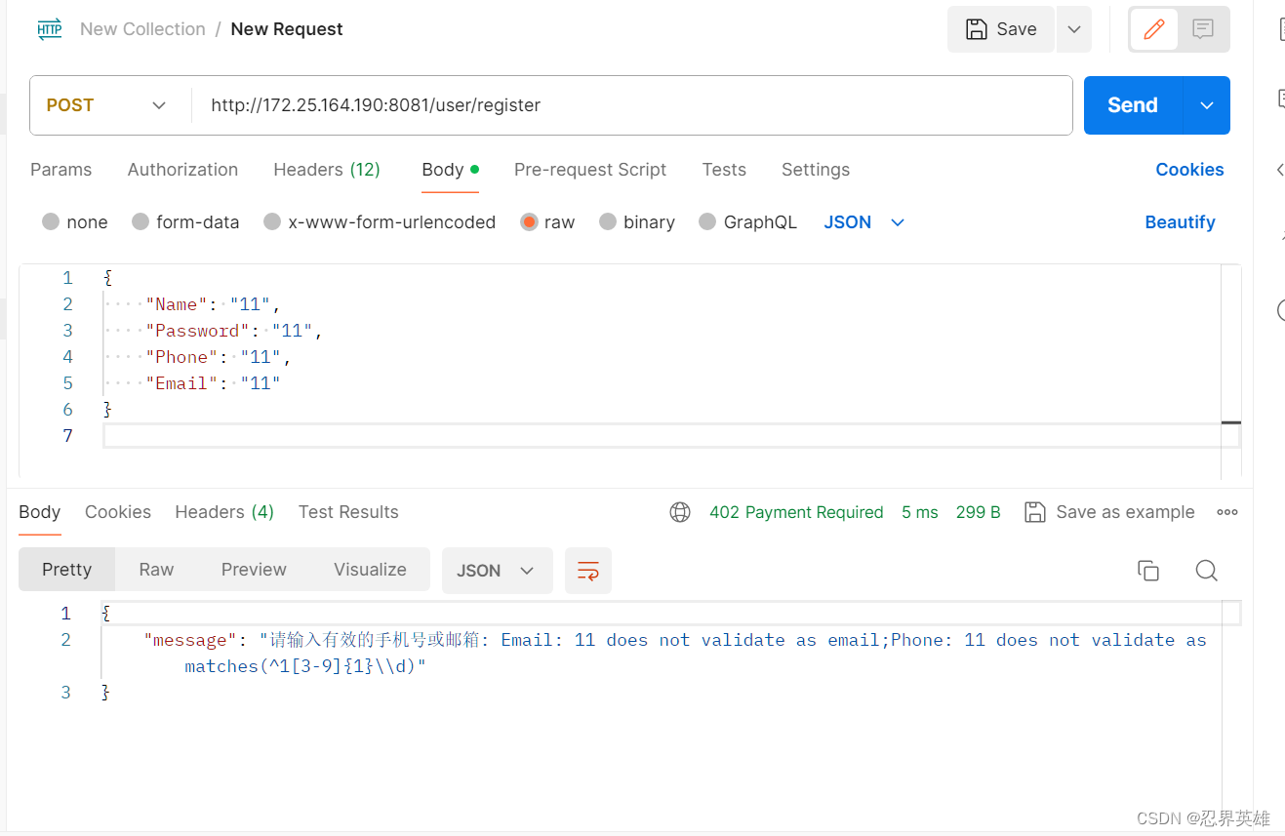Expand the Save options arrow
The image size is (1285, 836).
click(1073, 29)
